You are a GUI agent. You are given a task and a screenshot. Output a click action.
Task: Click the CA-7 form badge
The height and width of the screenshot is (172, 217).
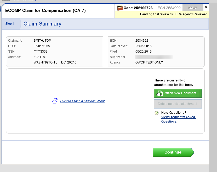192,8
